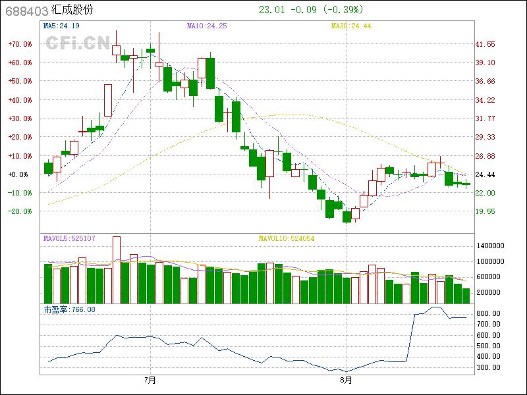Click the 500.00 P/E axis label
527x395 pixels.
(488, 346)
